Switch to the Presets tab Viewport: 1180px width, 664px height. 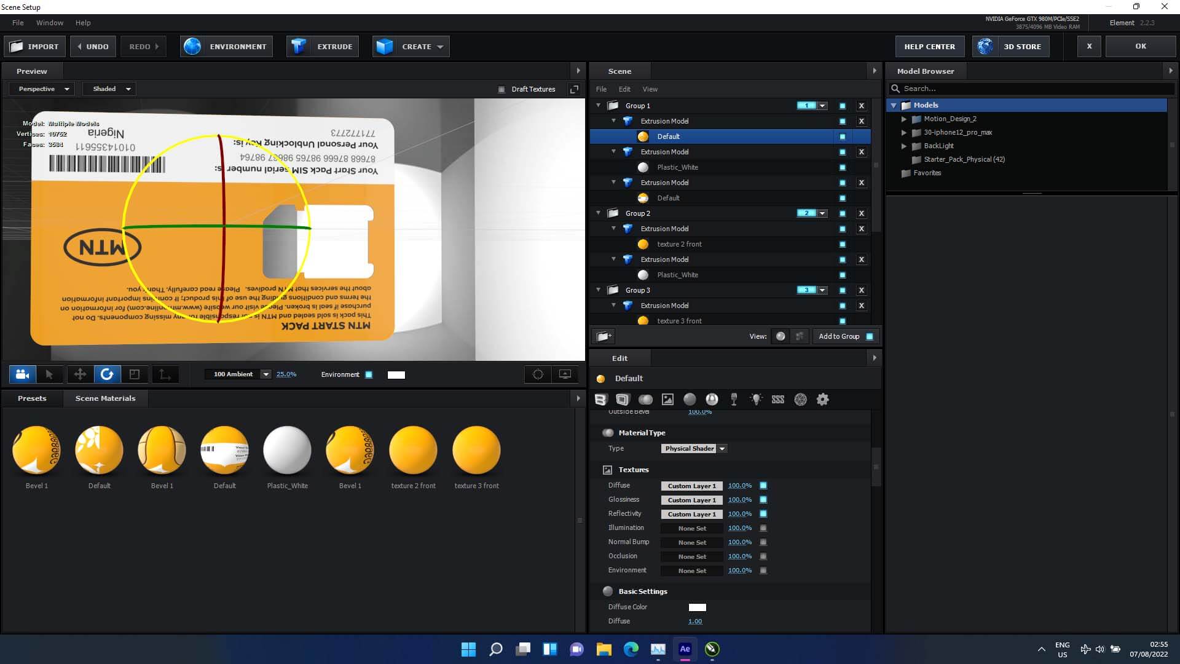tap(32, 398)
